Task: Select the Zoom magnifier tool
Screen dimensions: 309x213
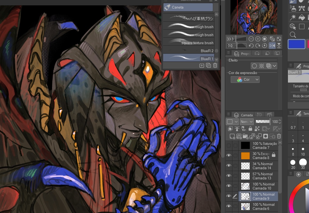Action: pyautogui.click(x=293, y=35)
